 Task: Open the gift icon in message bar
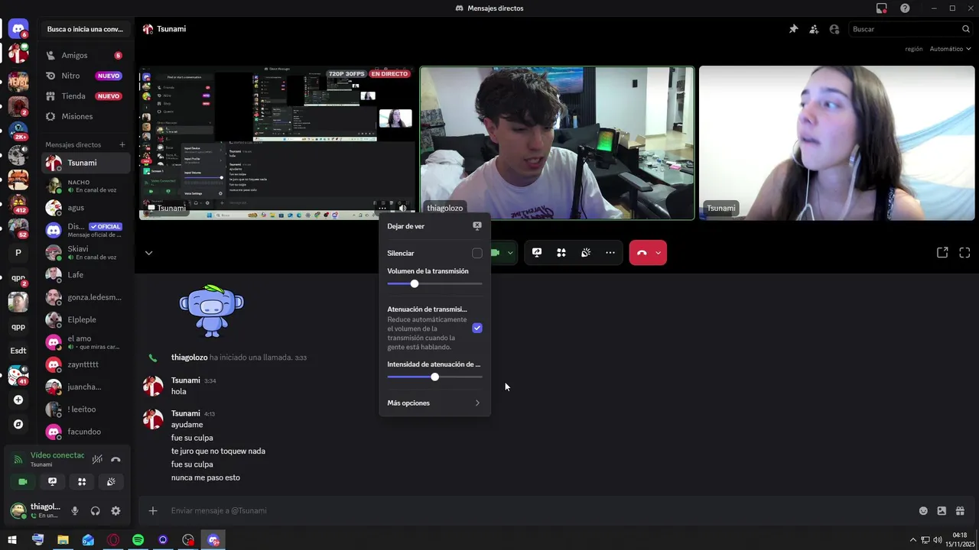tap(960, 511)
